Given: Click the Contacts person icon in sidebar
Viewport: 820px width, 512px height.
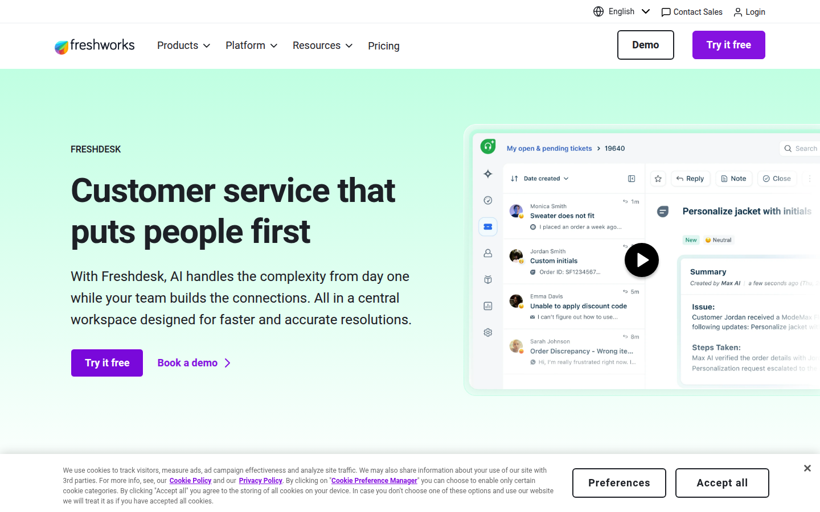Looking at the screenshot, I should coord(487,253).
